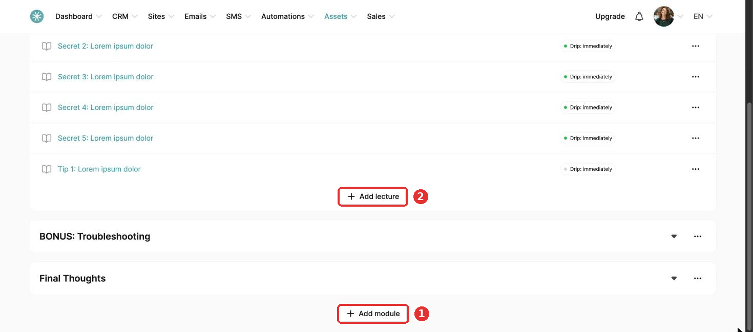Open the three-dot menu for Secret 5 lecture
The height and width of the screenshot is (332, 753).
(696, 138)
